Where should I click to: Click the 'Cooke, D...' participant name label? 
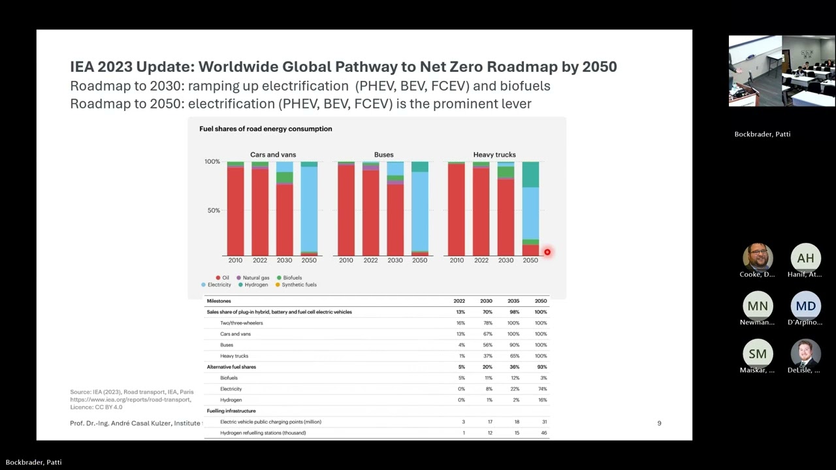tap(757, 274)
